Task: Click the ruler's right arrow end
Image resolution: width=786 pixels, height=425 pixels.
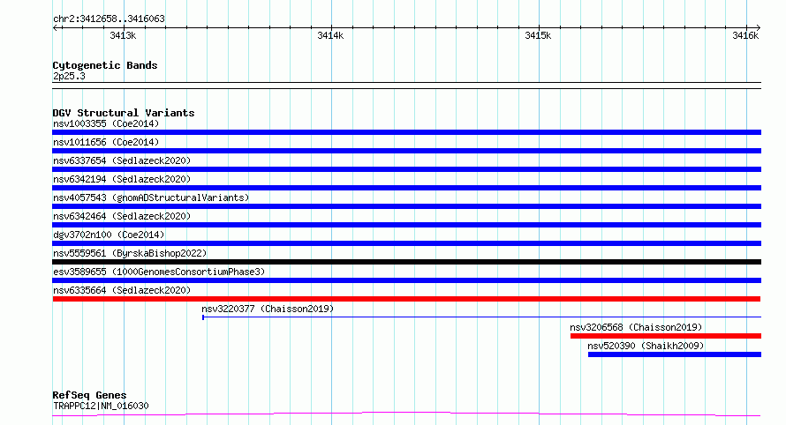Action: coord(759,28)
